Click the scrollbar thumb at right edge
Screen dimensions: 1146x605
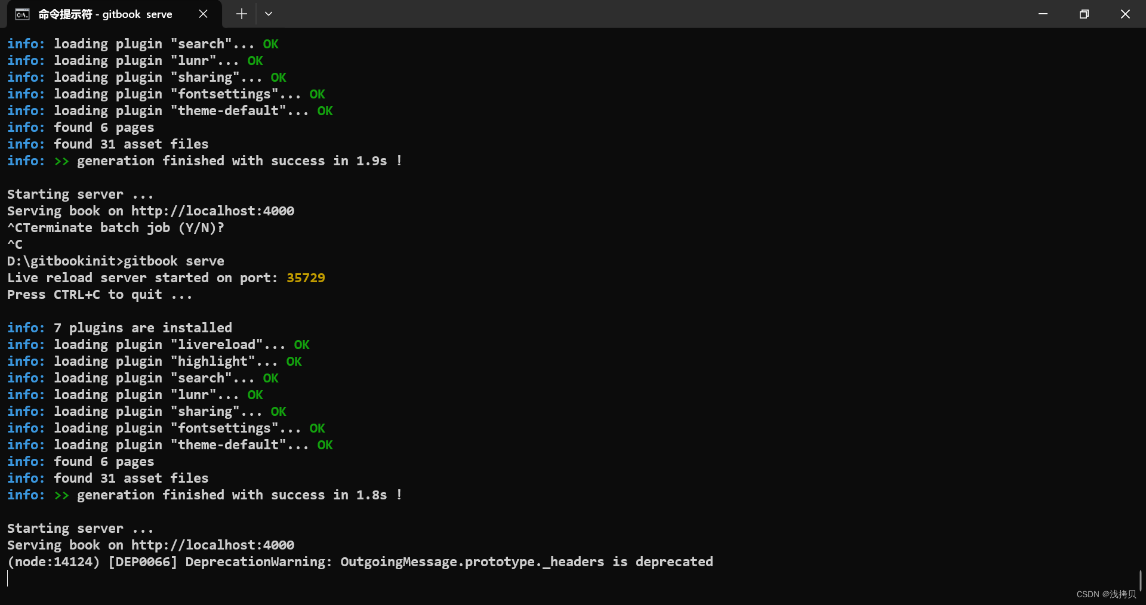coord(1141,580)
